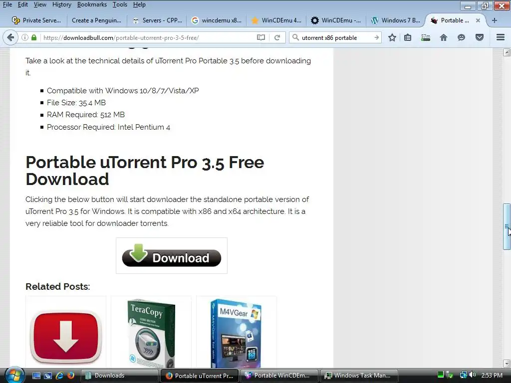Switch to Create a Penguin... tab
The width and height of the screenshot is (511, 383).
[96, 20]
